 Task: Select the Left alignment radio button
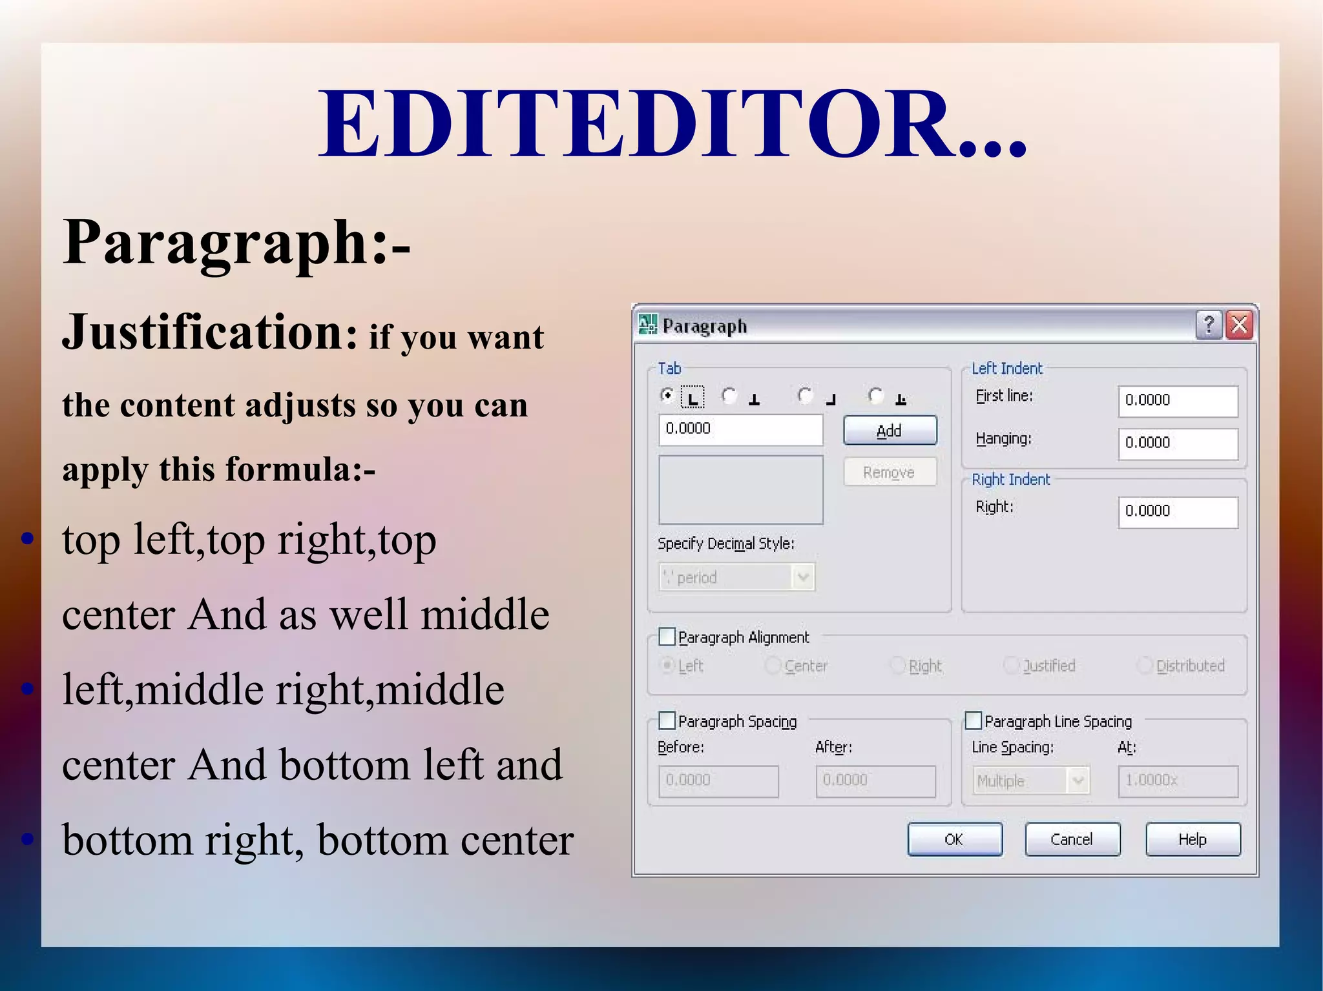pos(668,665)
